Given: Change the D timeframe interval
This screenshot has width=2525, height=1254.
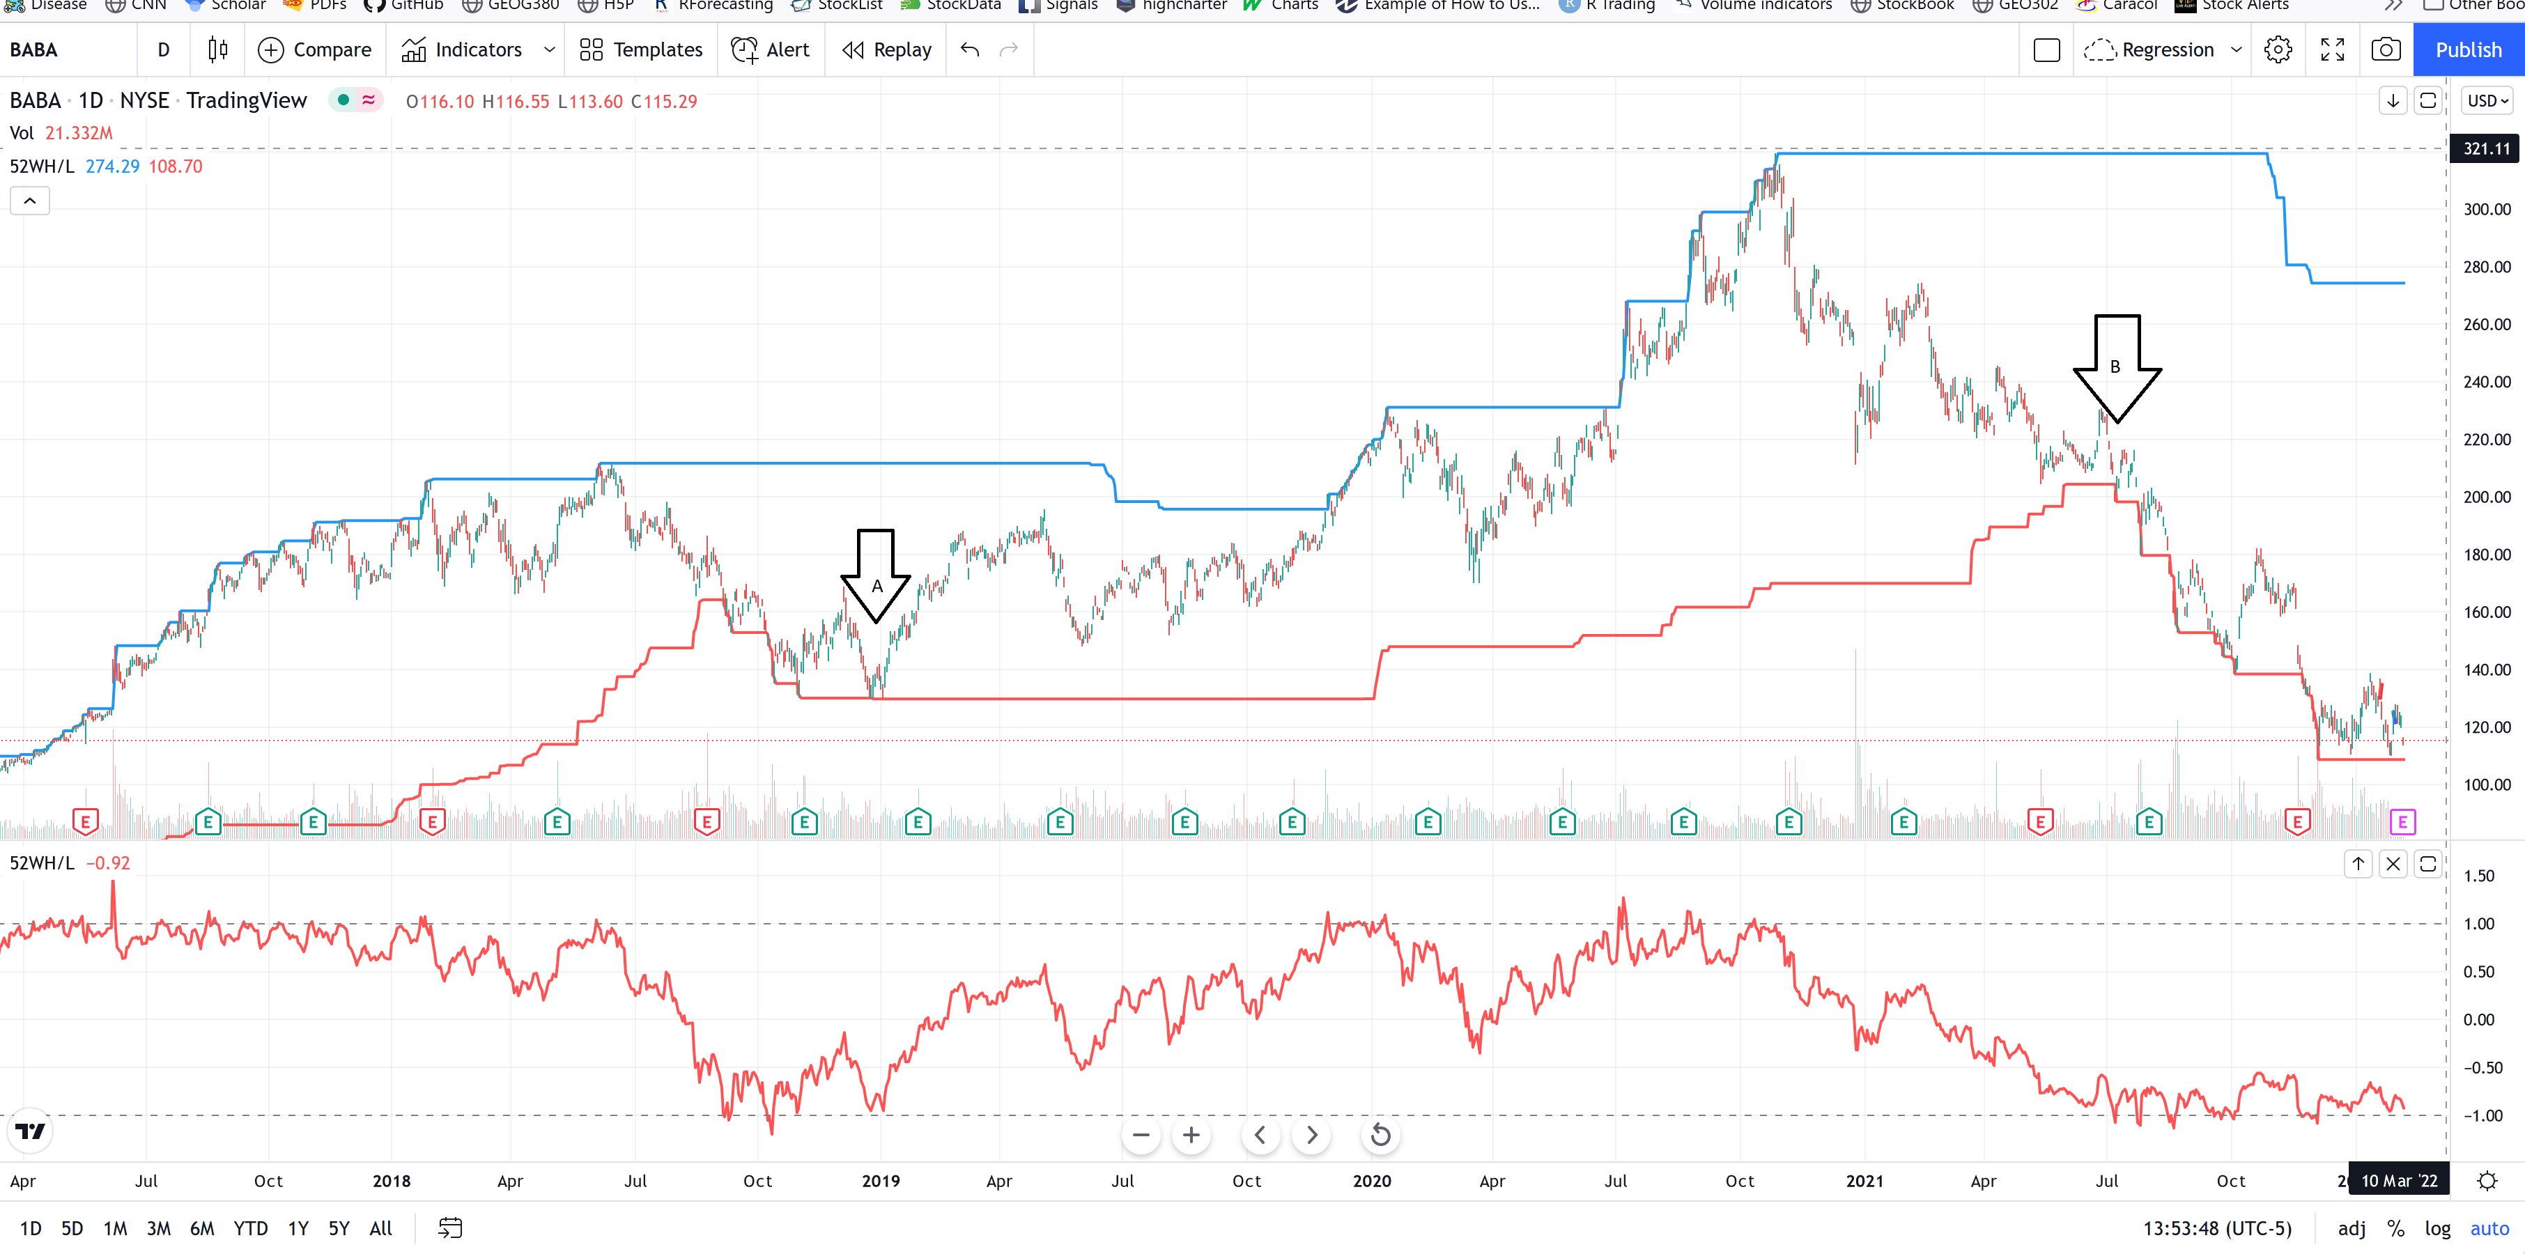Looking at the screenshot, I should 164,49.
